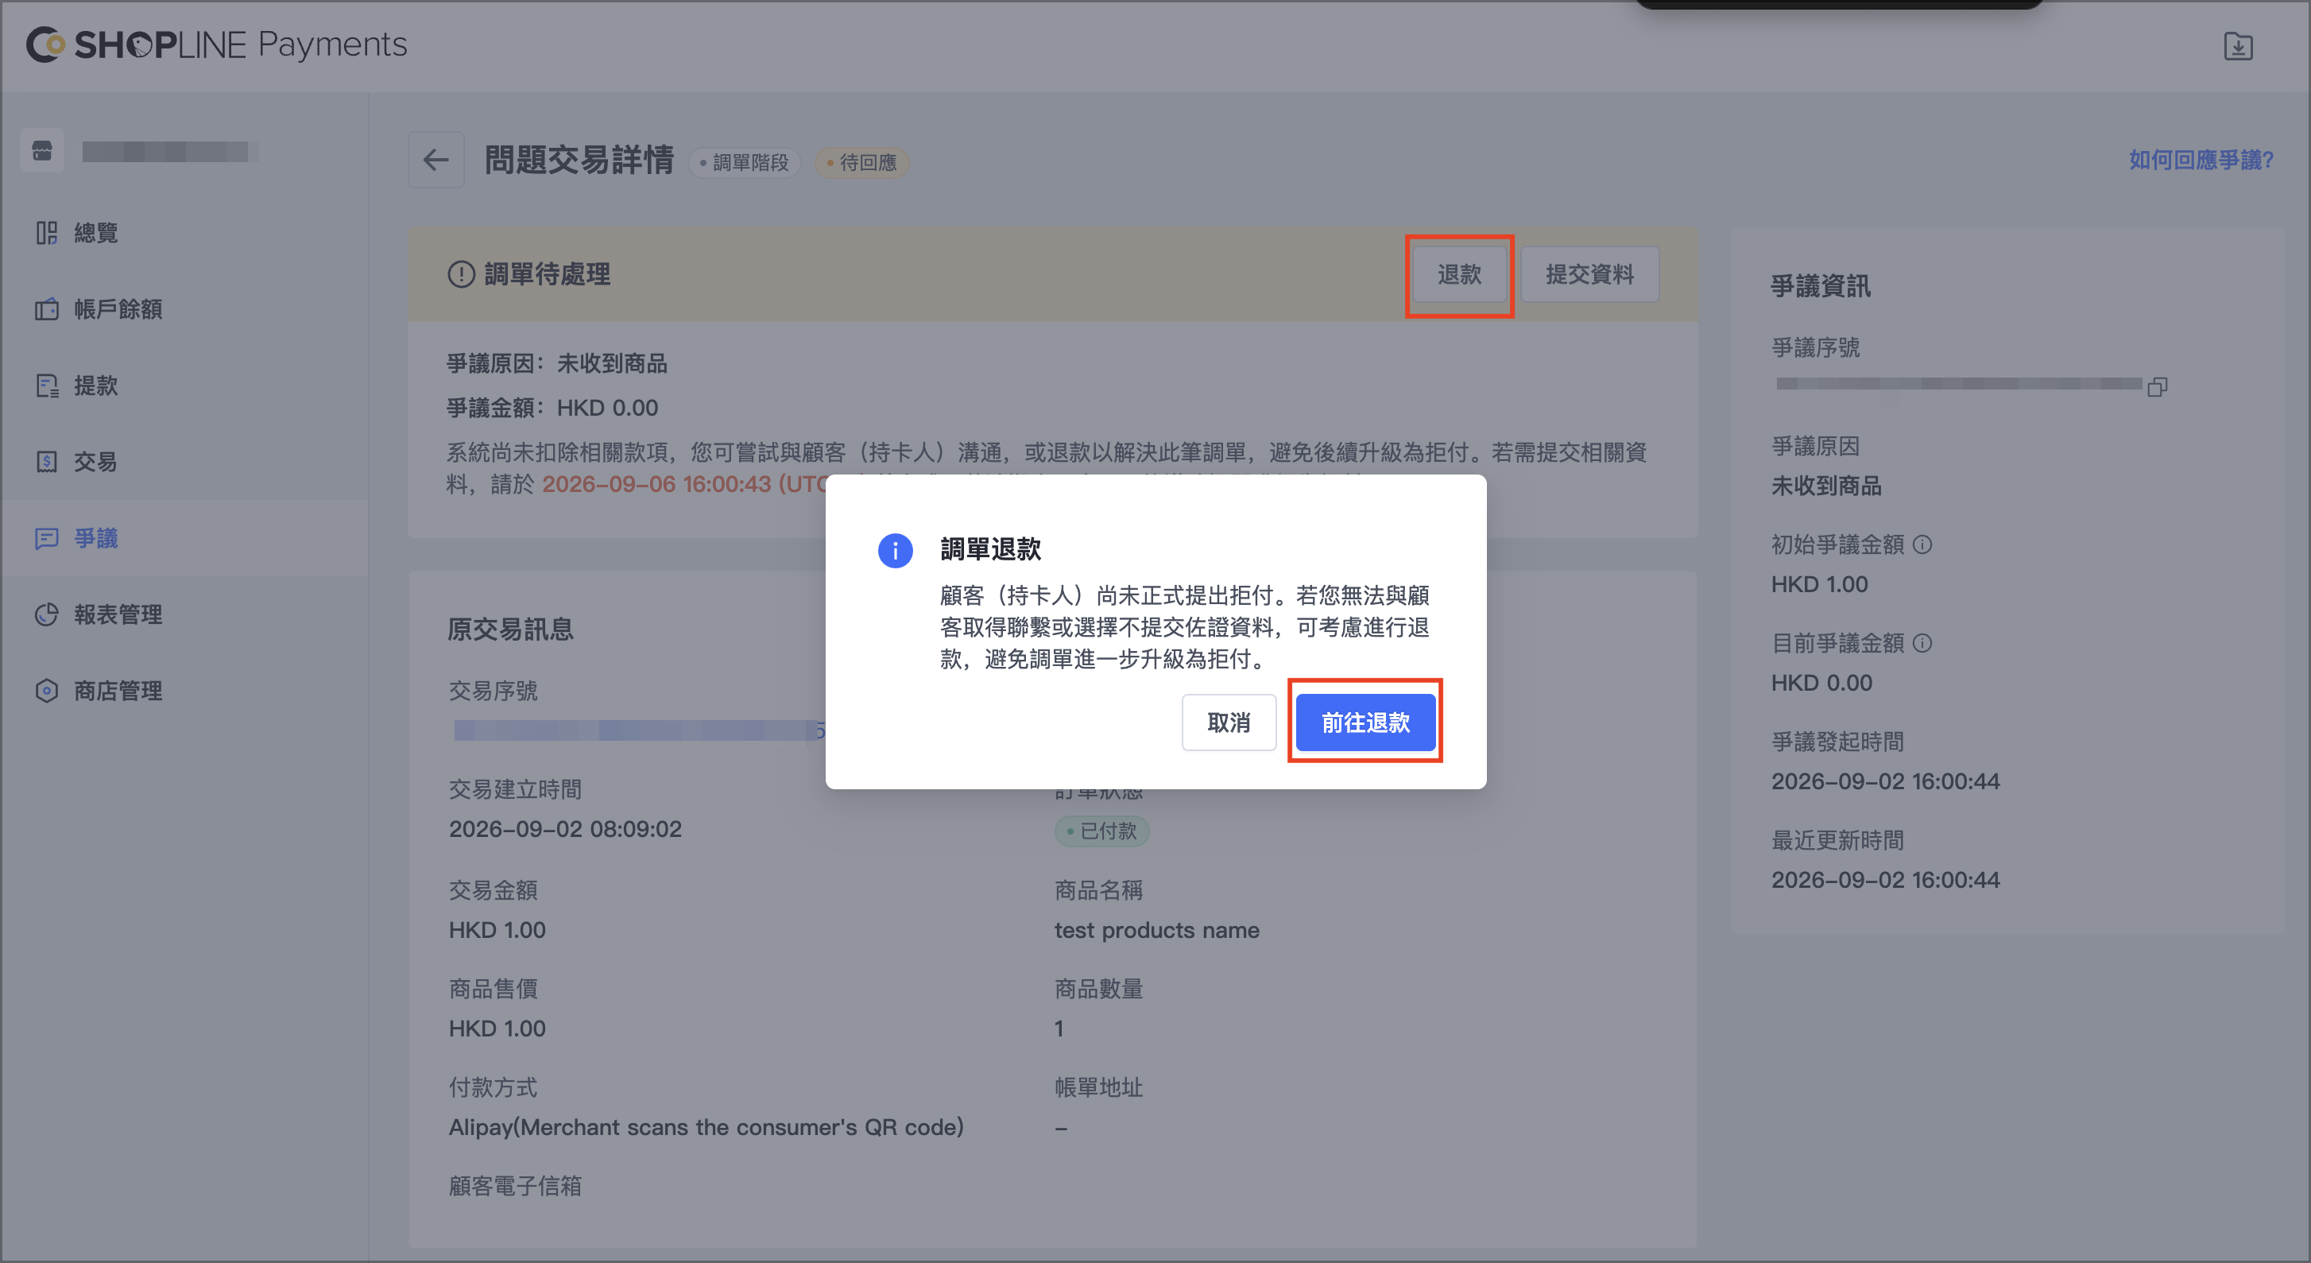Click 帳戶餘額 wallet icon
The image size is (2311, 1263).
point(47,309)
